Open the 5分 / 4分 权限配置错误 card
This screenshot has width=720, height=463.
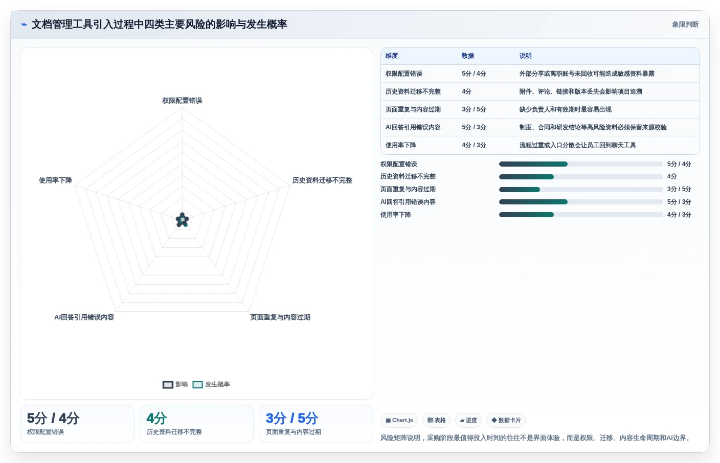pyautogui.click(x=77, y=424)
